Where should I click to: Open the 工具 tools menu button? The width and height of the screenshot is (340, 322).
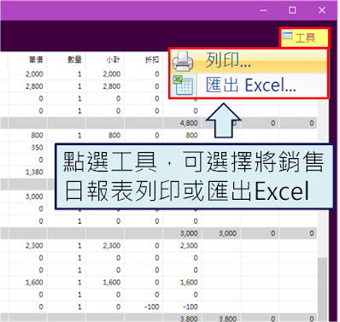click(304, 38)
